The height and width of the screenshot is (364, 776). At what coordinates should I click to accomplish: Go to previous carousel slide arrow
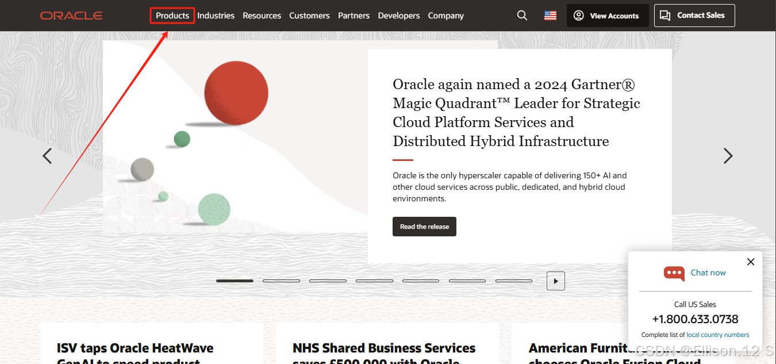coord(47,156)
